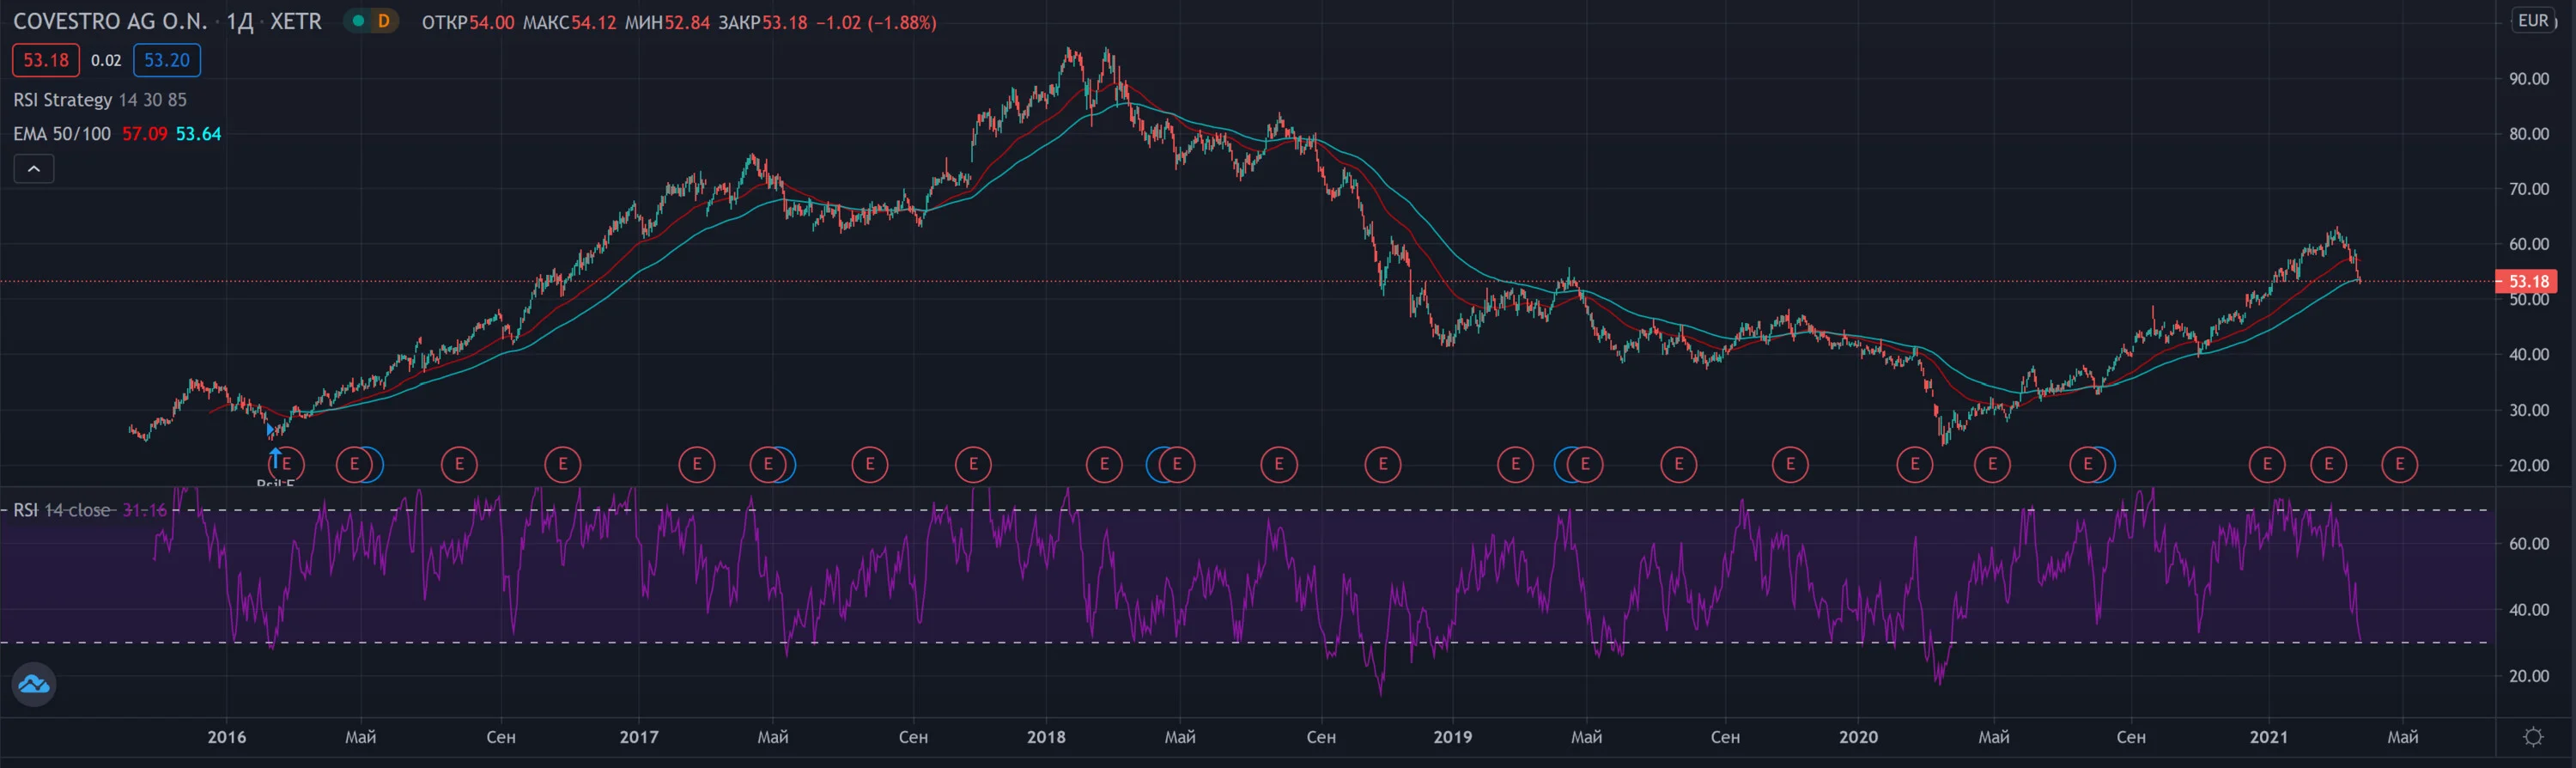Click the −1.02 (−1.88%) change value

pos(876,22)
